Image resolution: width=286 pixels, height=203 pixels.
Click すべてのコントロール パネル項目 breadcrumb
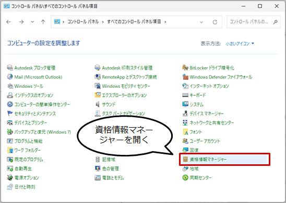pyautogui.click(x=134, y=22)
